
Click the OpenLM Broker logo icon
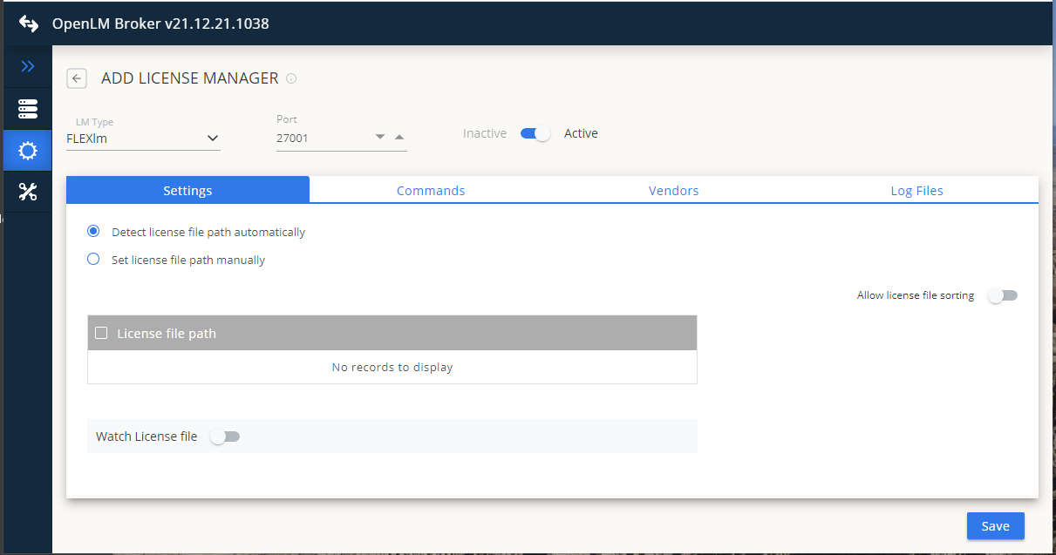tap(29, 24)
